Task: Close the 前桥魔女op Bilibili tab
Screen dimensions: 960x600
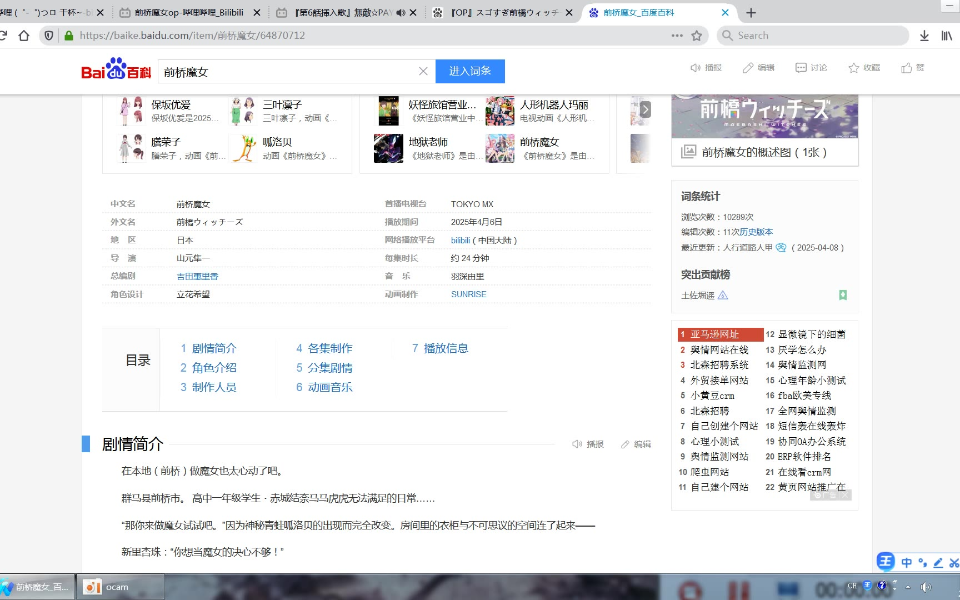Action: click(x=257, y=13)
